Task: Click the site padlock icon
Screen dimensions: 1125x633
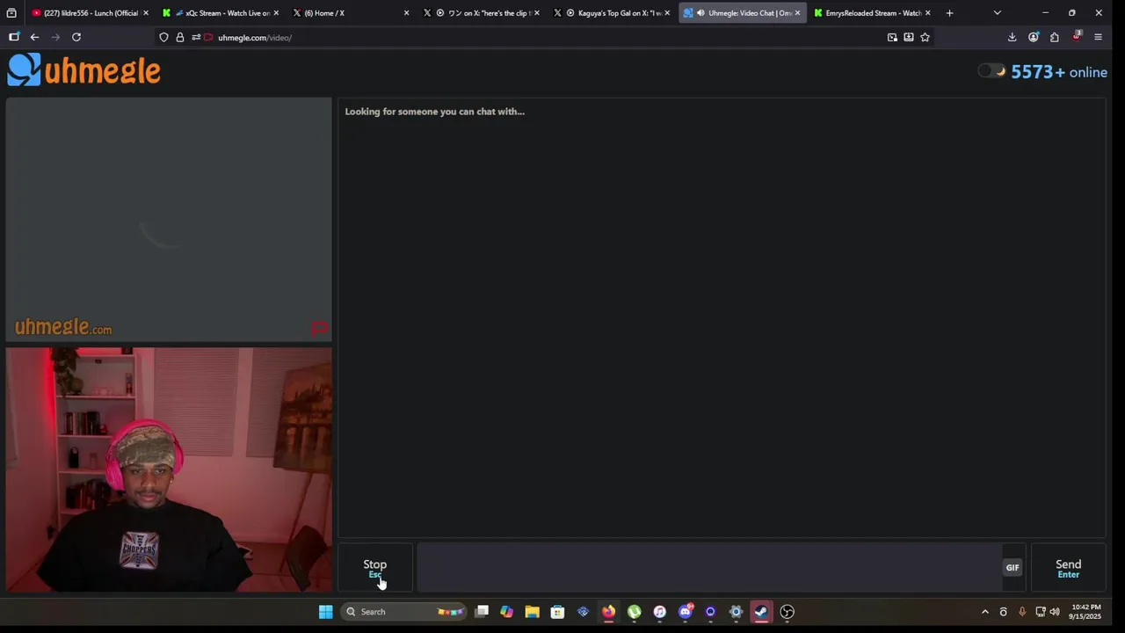Action: click(x=180, y=37)
